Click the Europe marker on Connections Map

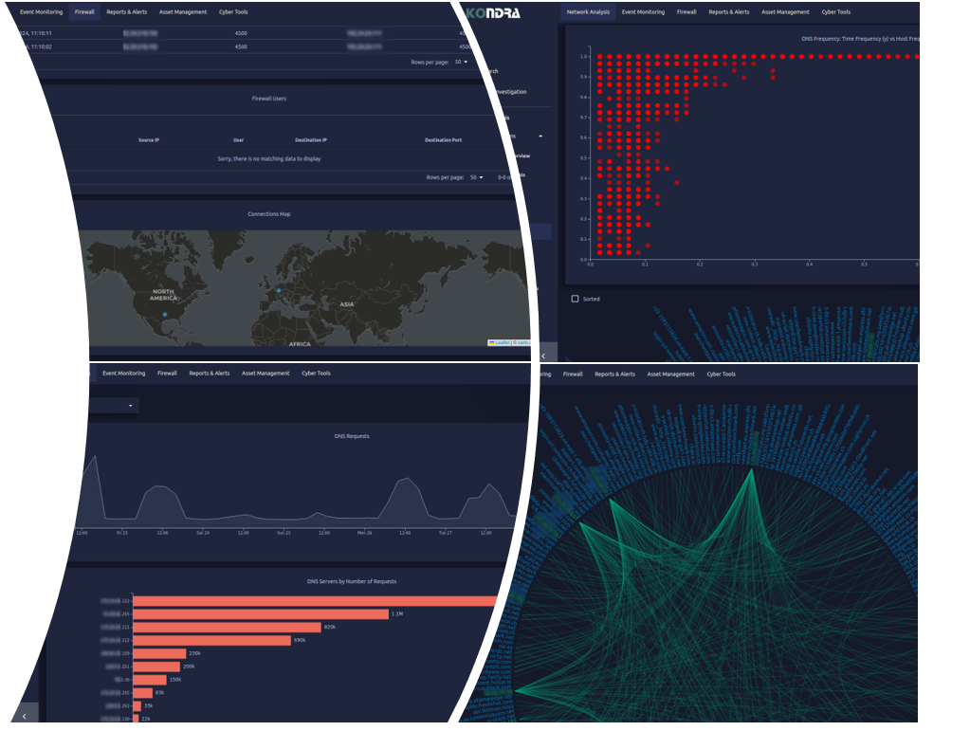tap(279, 290)
